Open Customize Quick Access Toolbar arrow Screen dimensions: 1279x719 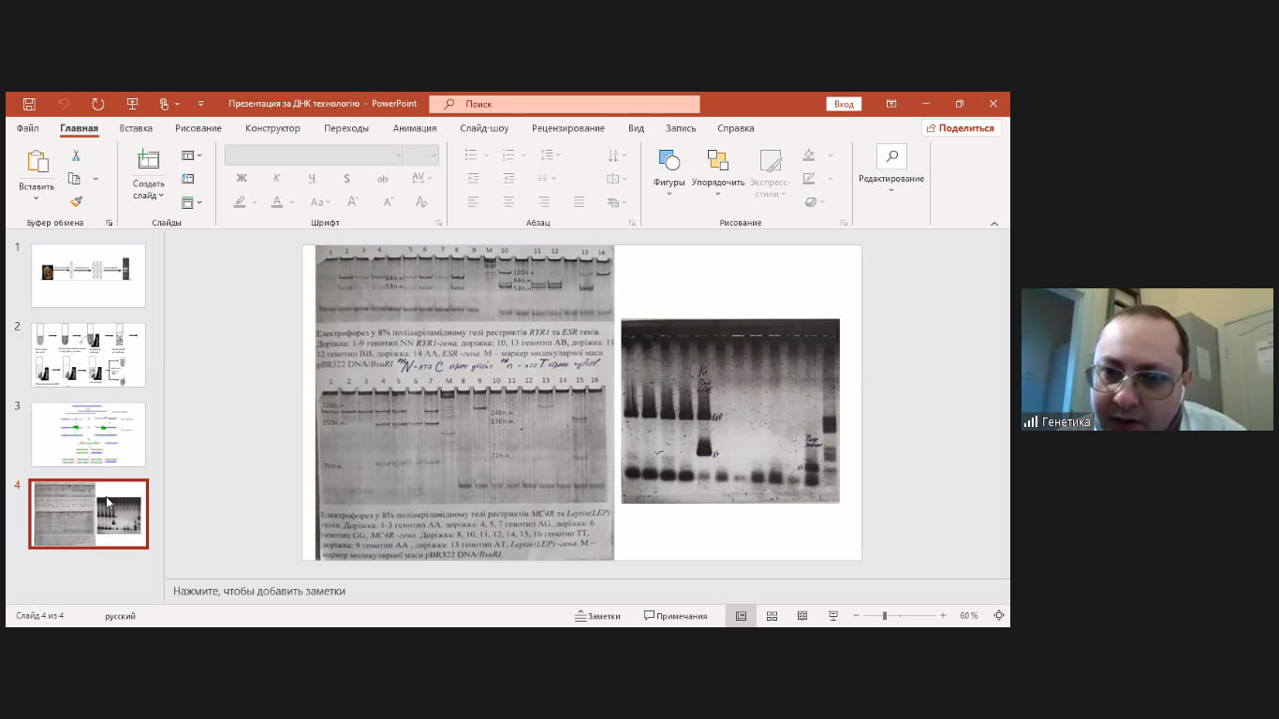(200, 104)
